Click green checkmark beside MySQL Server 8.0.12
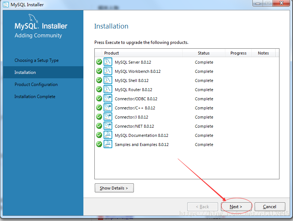The height and width of the screenshot is (221, 293). (99, 62)
